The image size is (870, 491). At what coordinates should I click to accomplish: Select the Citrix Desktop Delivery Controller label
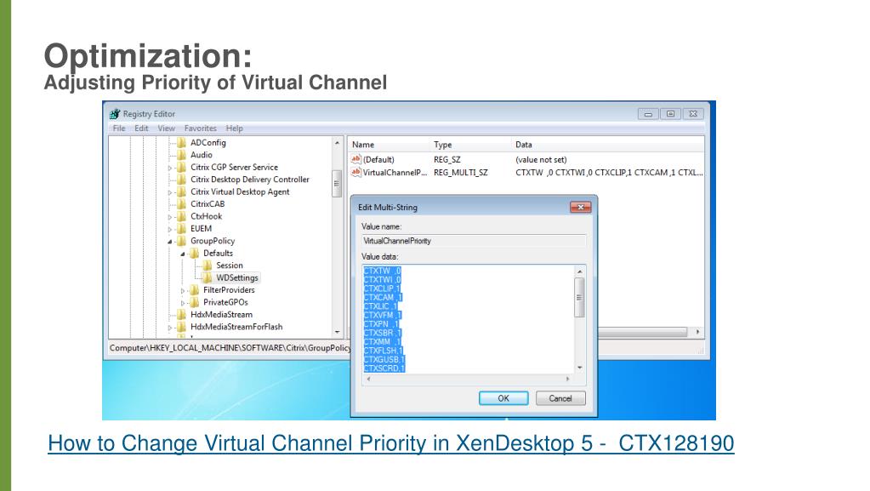250,180
